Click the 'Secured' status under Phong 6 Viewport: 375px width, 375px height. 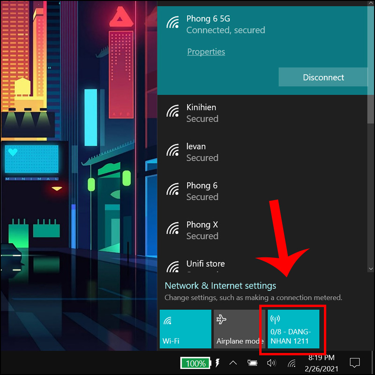coord(202,197)
